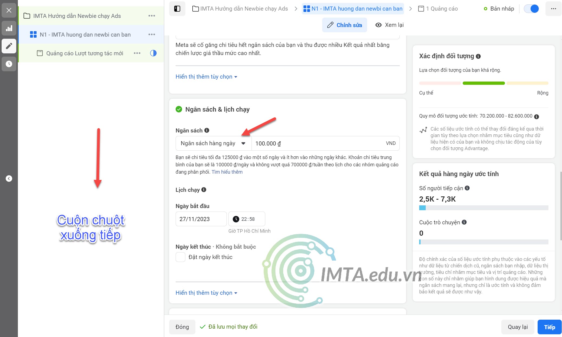Go to IMTA Hướng dẫn Newbie breadcrumb
This screenshot has height=337, width=562.
[240, 9]
